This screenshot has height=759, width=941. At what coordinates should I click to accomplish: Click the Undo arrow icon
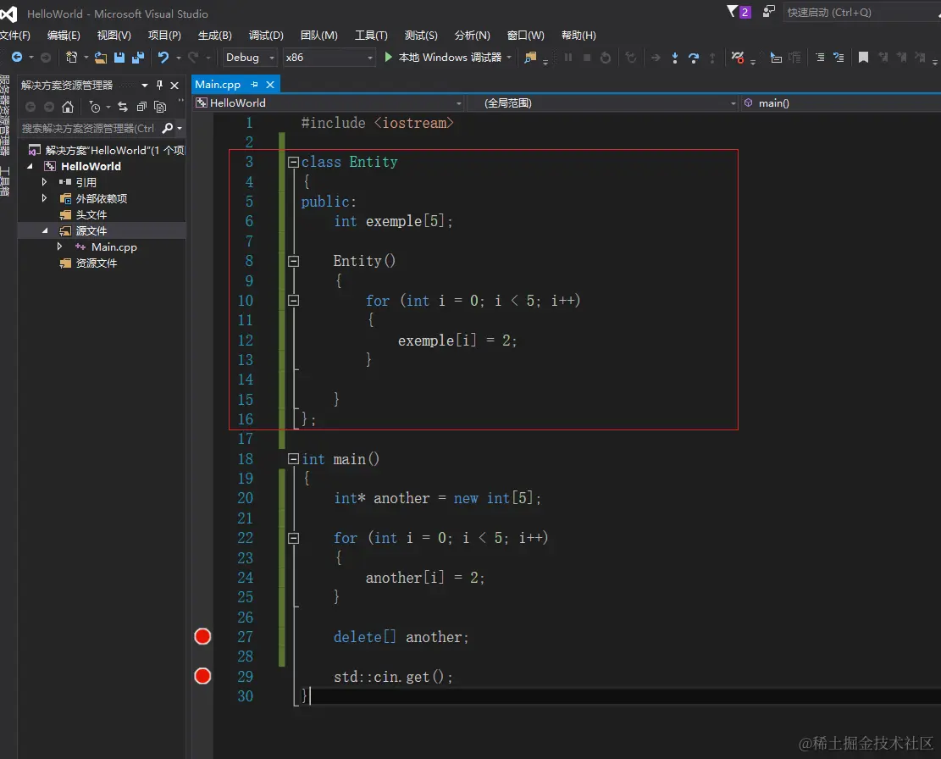click(163, 58)
